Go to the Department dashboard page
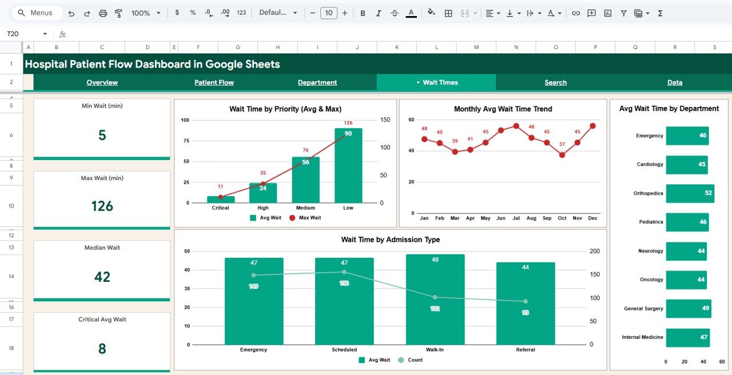Image resolution: width=732 pixels, height=375 pixels. [x=317, y=82]
